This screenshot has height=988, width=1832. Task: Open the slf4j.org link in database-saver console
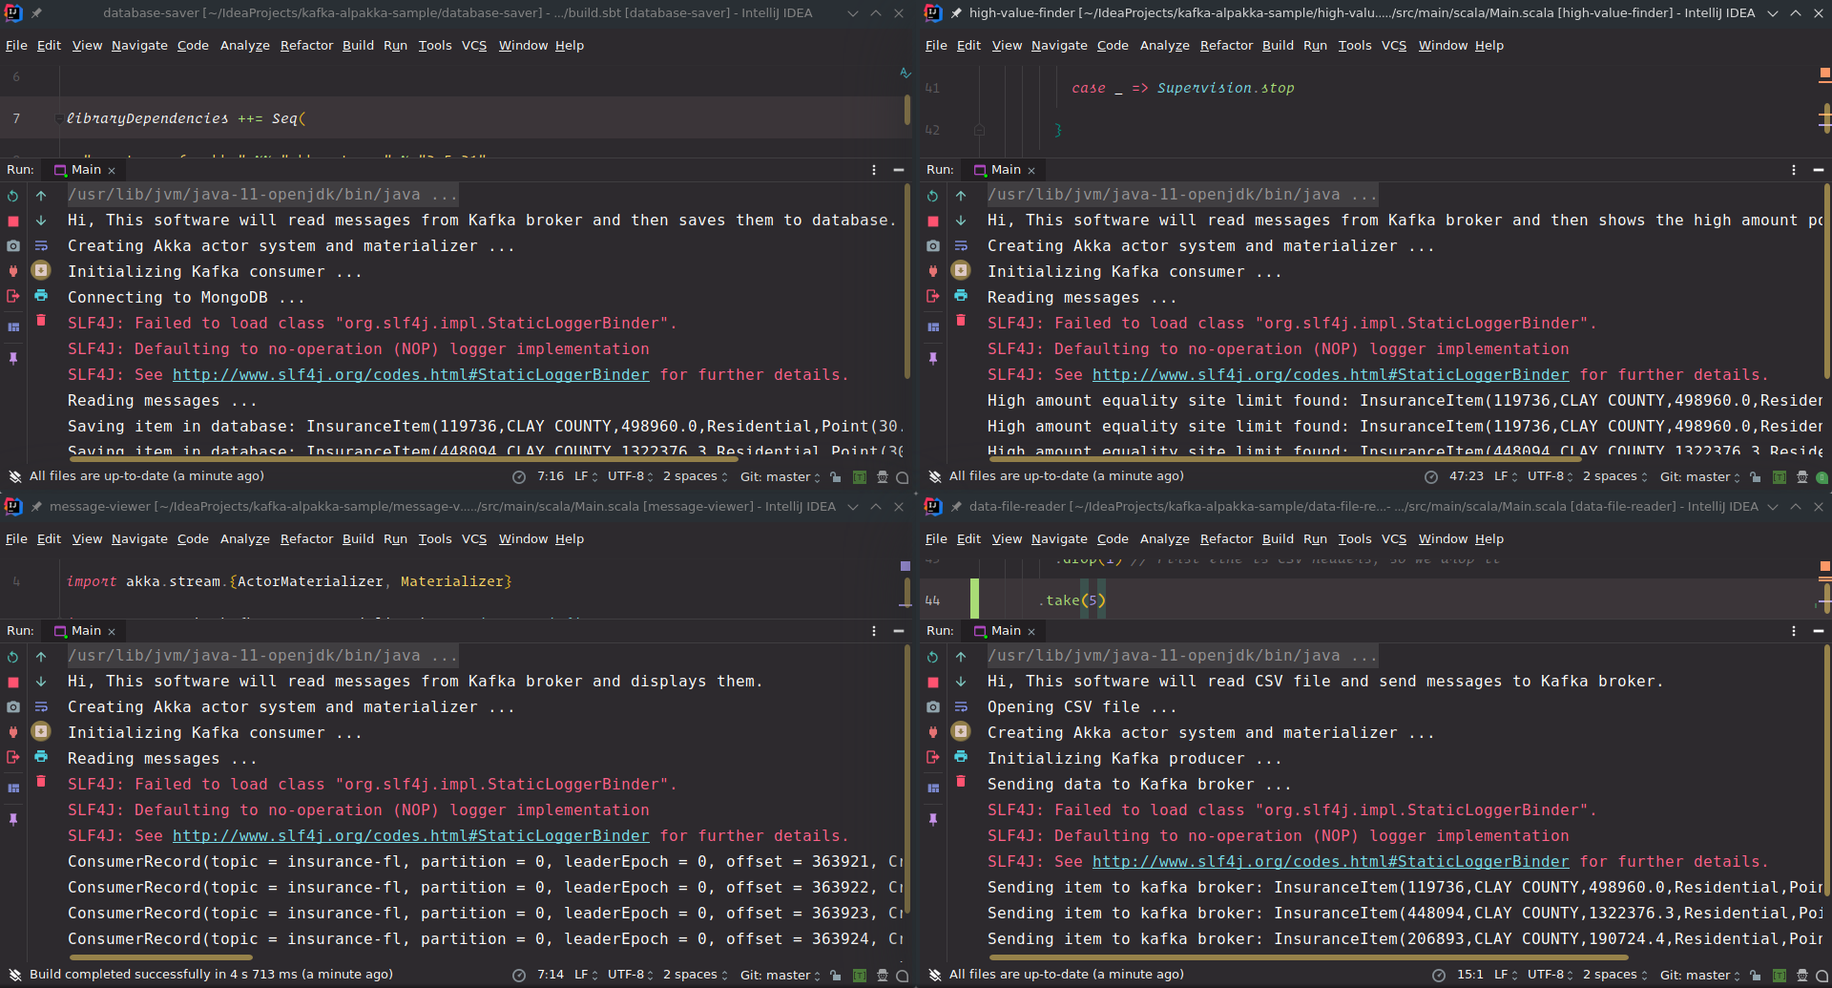point(410,375)
